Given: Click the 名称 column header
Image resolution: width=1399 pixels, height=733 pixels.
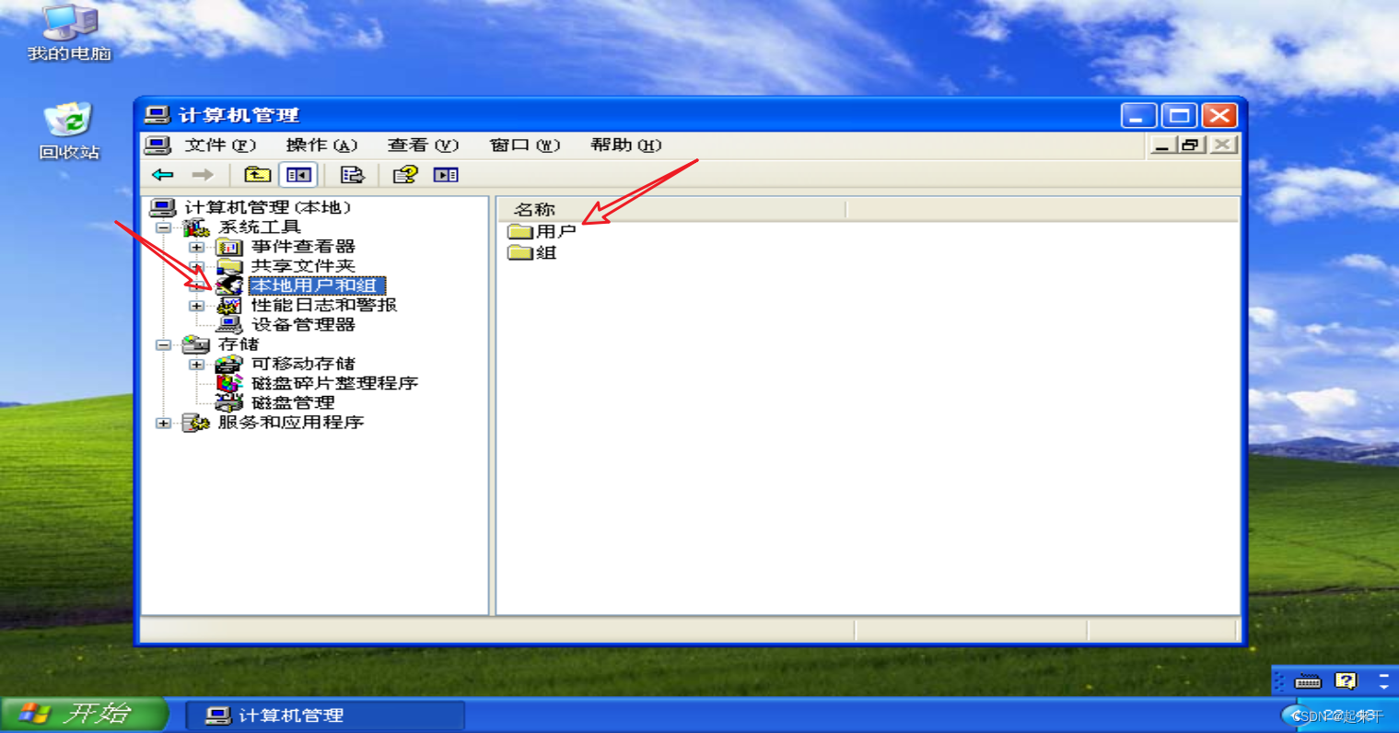Looking at the screenshot, I should point(671,210).
